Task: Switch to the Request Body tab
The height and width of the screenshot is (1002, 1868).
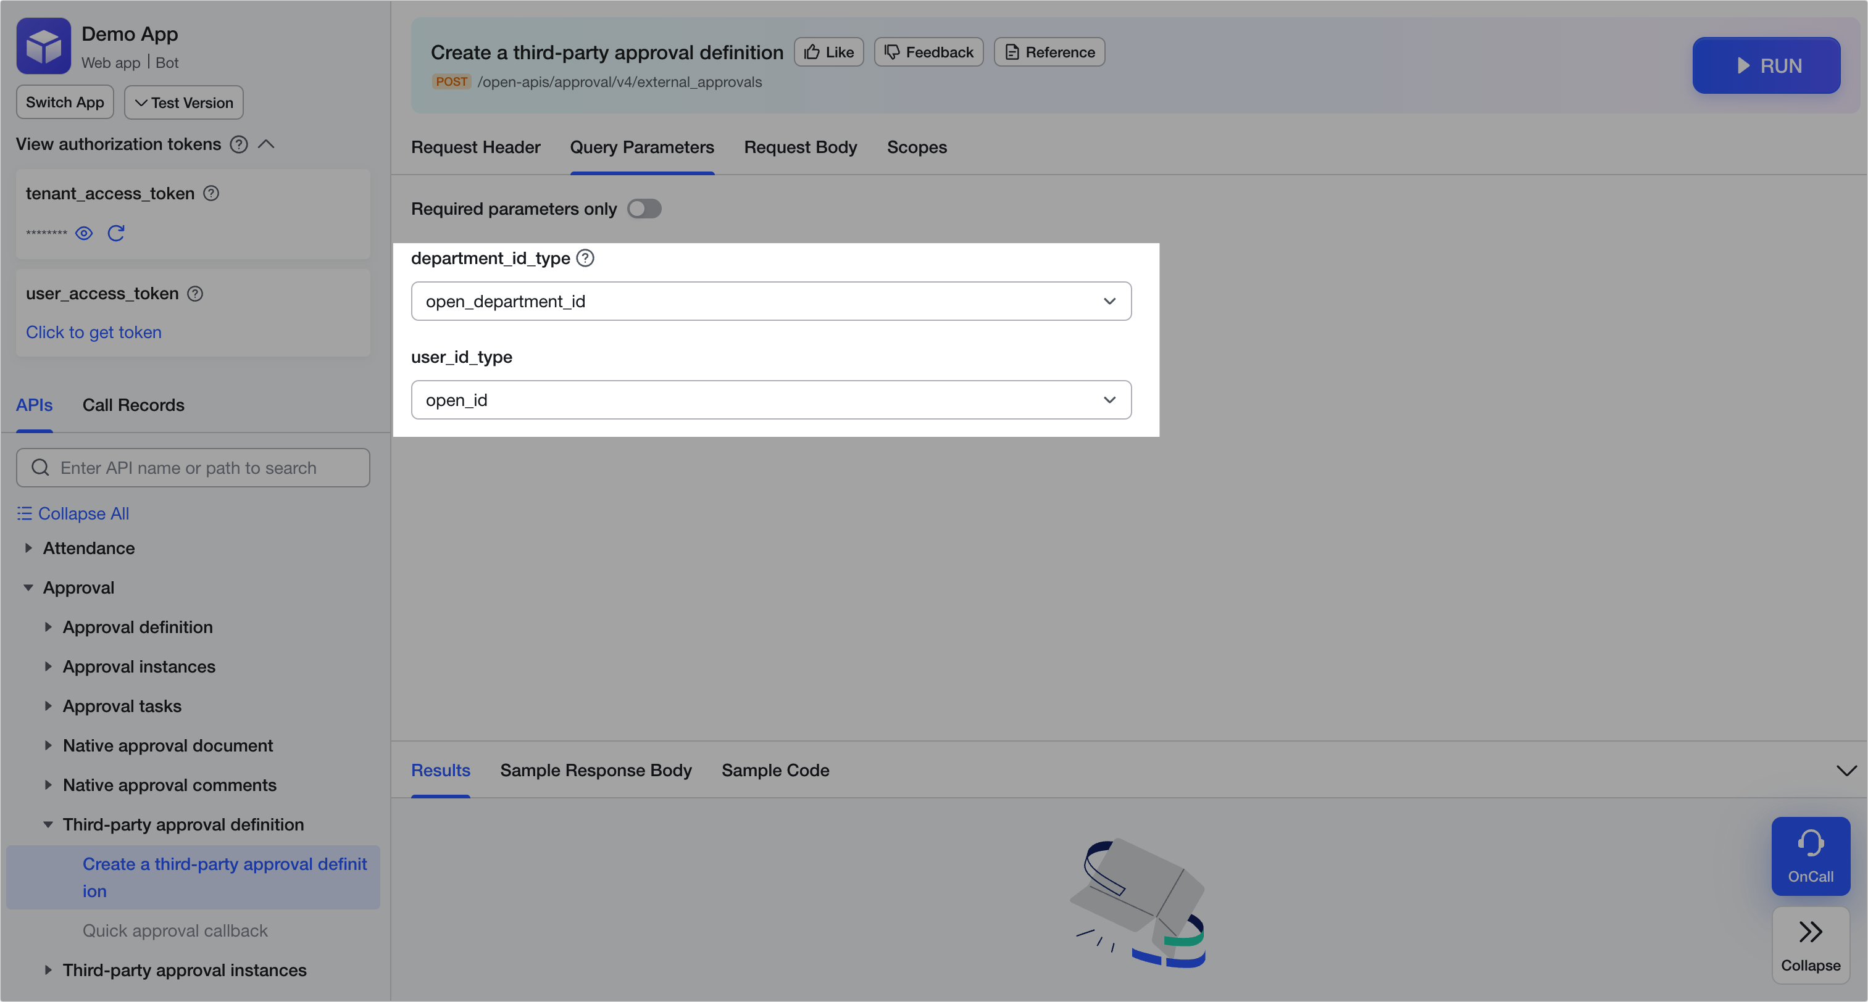Action: point(800,147)
